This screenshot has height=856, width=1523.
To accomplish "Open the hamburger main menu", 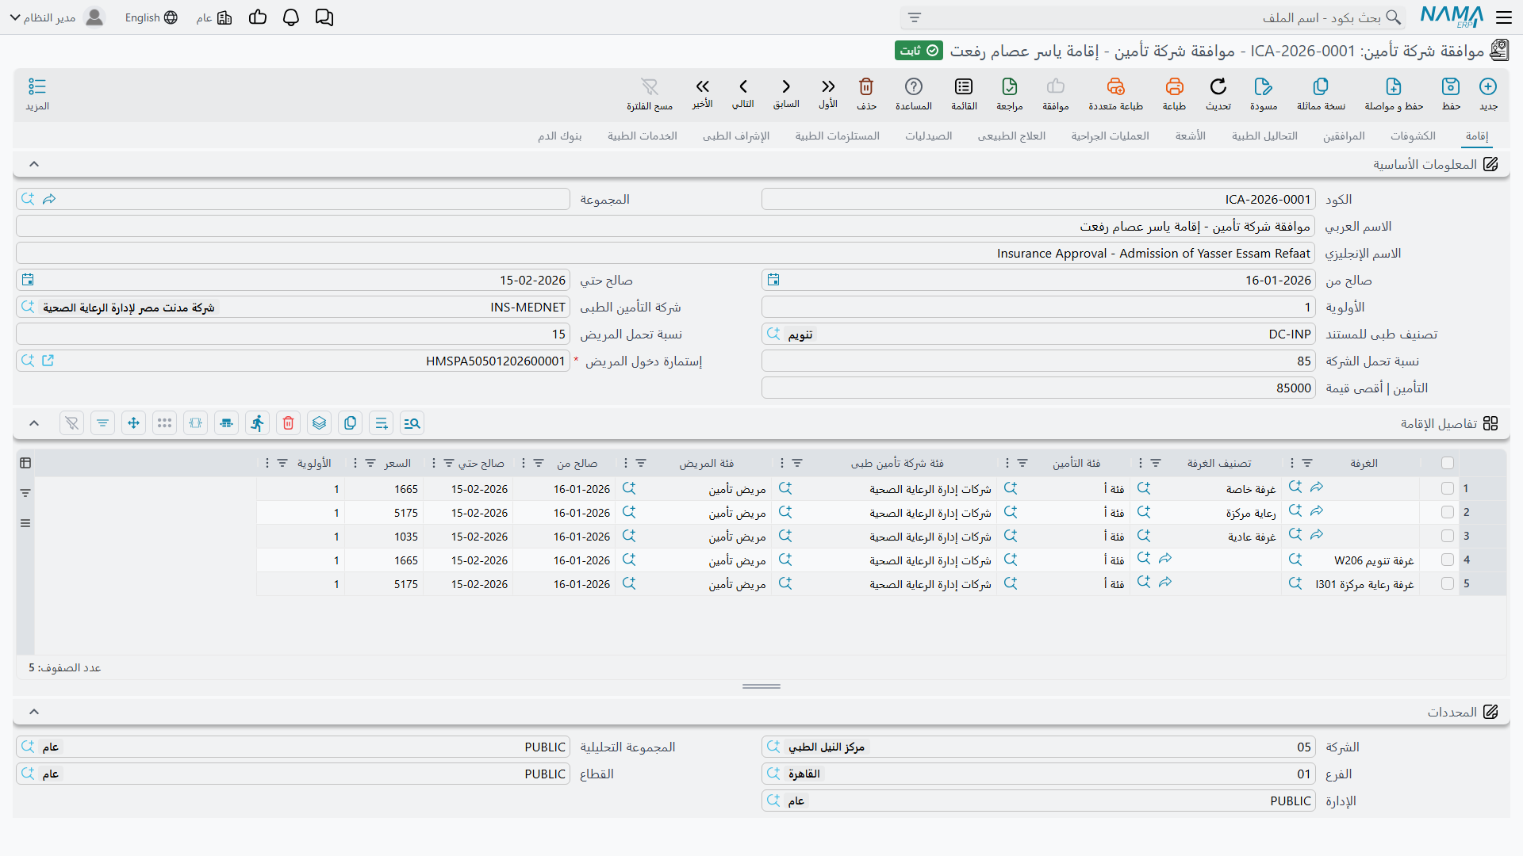I will pyautogui.click(x=1504, y=17).
